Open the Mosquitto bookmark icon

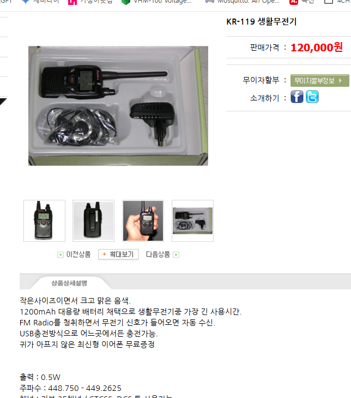point(210,1)
